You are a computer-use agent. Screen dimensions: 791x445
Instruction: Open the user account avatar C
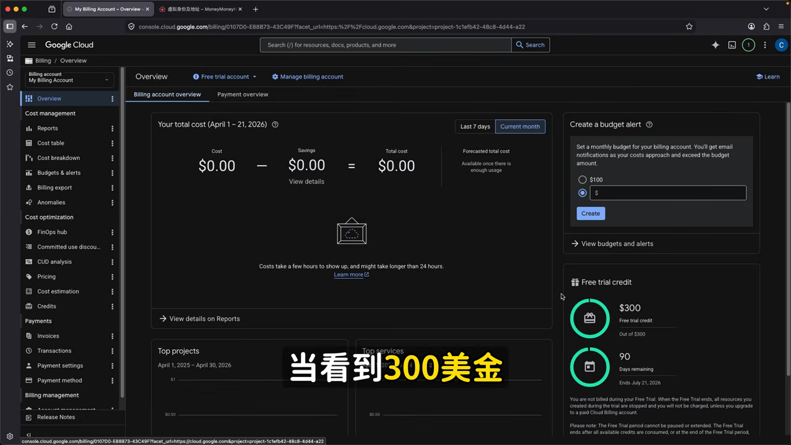tap(782, 45)
